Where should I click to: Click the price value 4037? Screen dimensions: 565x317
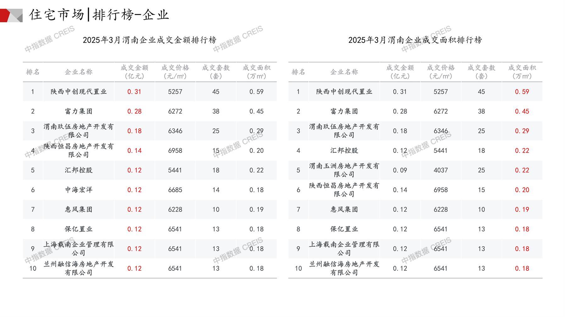point(440,170)
